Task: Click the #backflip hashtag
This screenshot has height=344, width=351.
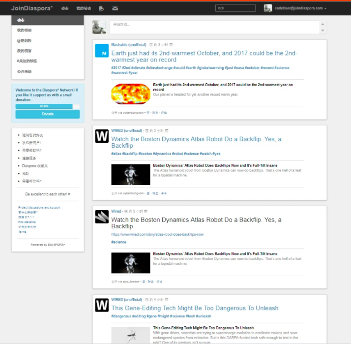Action: [x=130, y=154]
